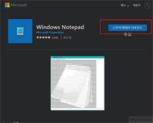This screenshot has height=123, width=153.
Task: Open the 개발자 link
Action: (136, 5)
